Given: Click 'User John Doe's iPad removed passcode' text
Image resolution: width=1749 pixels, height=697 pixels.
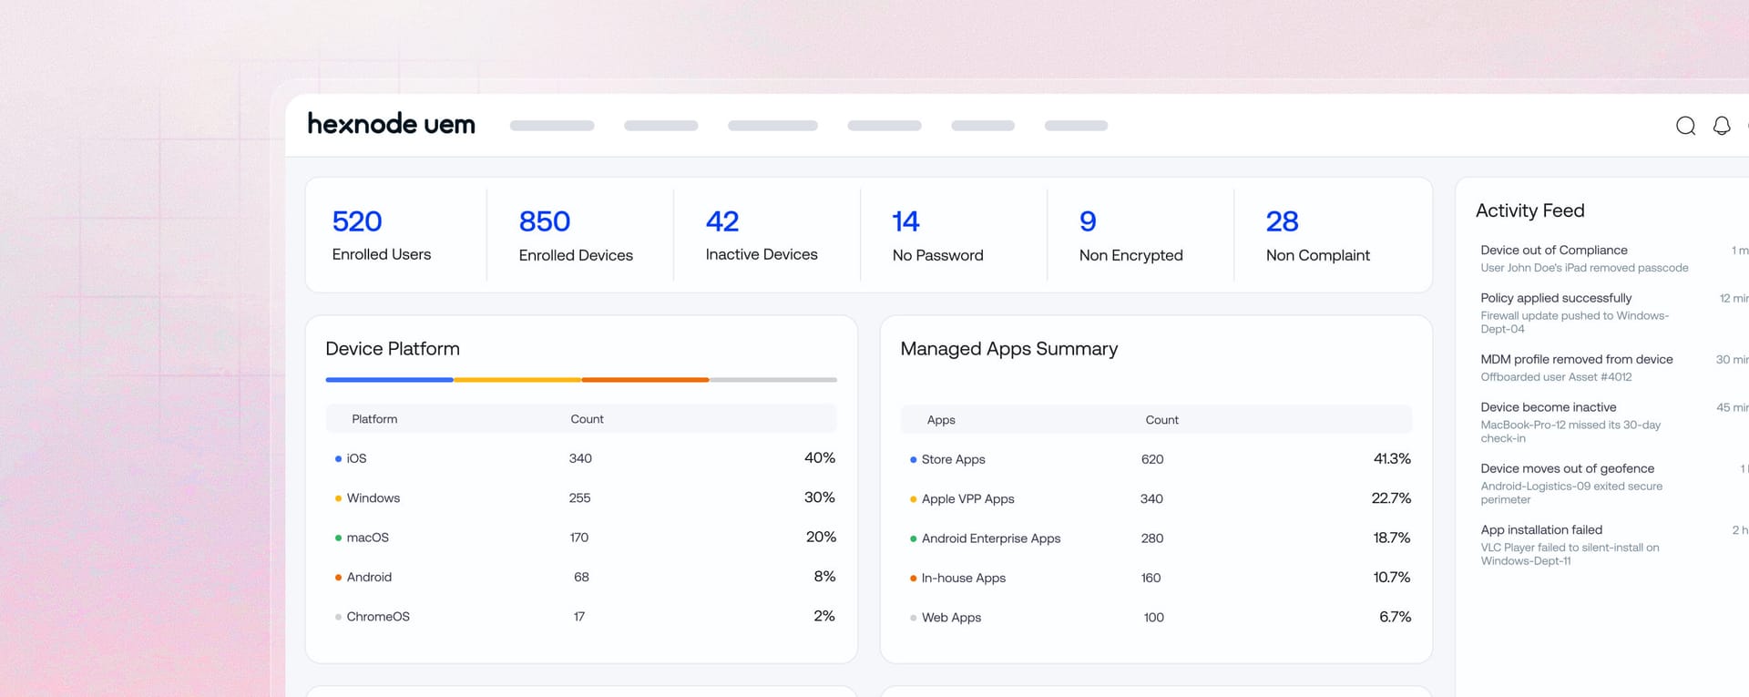Looking at the screenshot, I should (1584, 268).
